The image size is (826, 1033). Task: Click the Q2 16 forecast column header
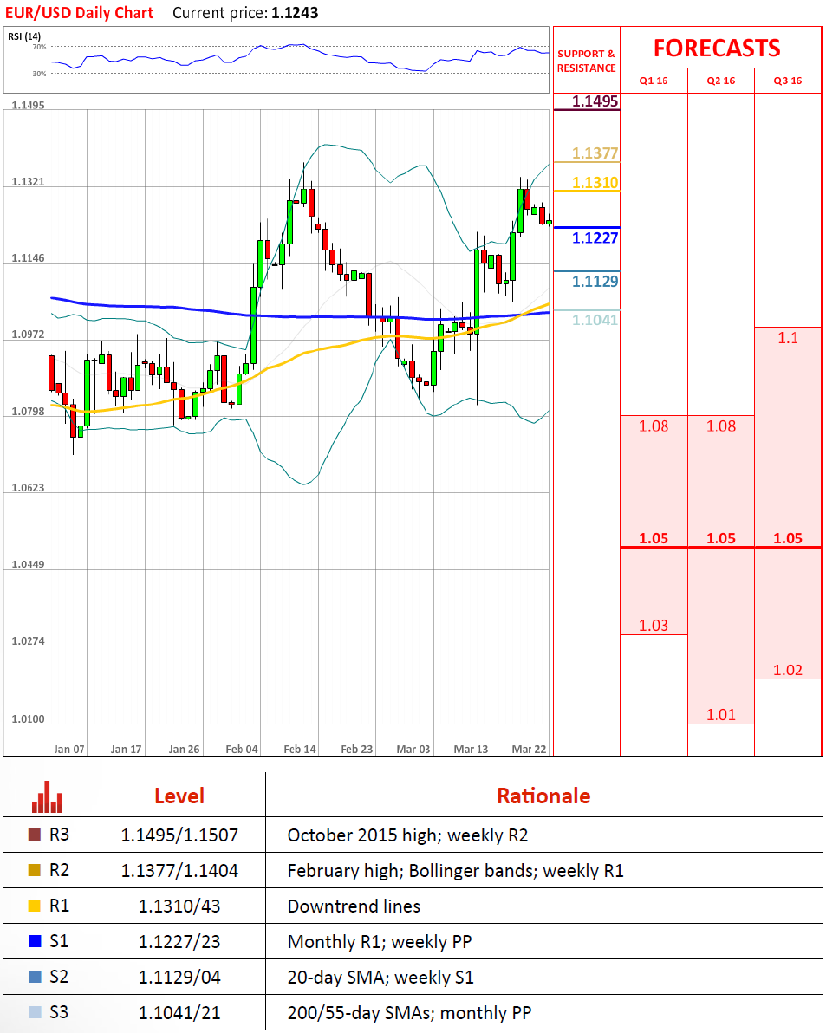[720, 81]
